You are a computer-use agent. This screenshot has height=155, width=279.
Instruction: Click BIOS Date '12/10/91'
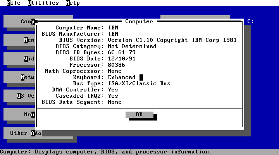[x=122, y=59]
